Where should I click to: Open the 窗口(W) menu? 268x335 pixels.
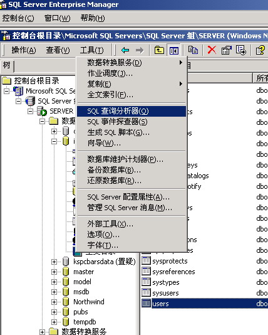pos(57,18)
